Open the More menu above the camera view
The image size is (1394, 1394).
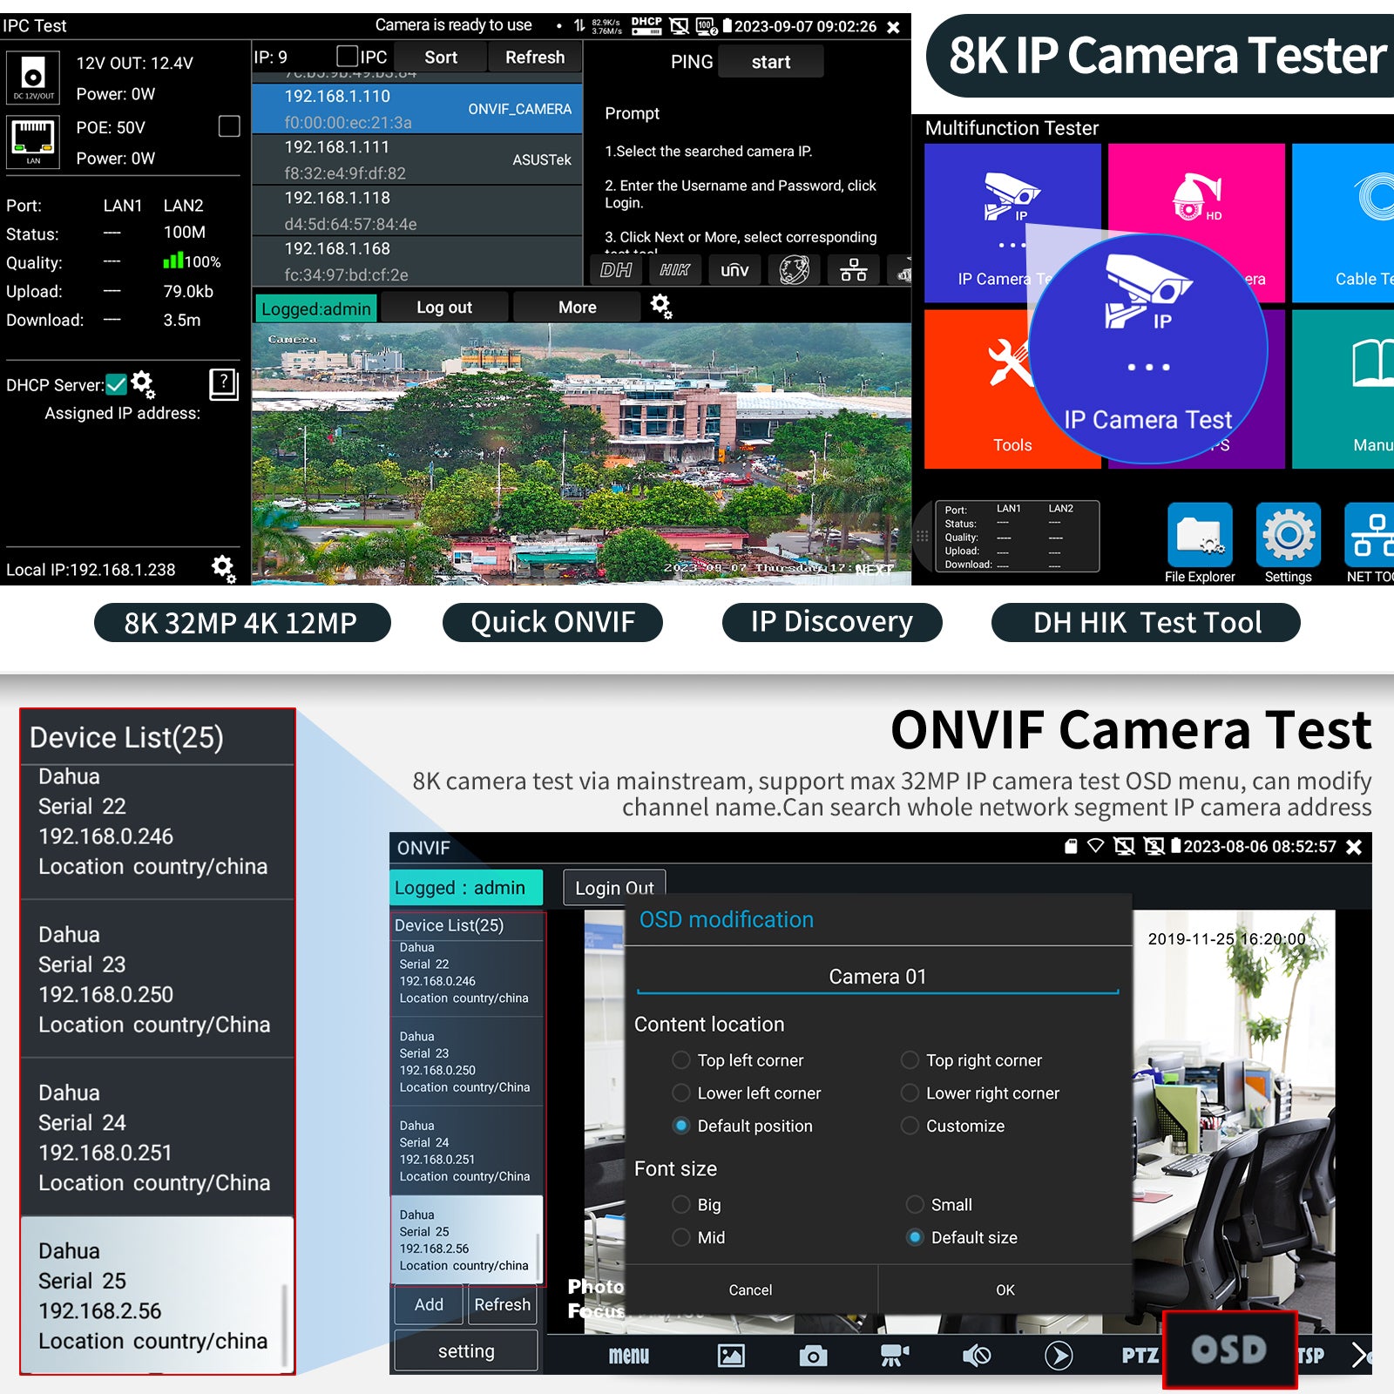pyautogui.click(x=576, y=307)
